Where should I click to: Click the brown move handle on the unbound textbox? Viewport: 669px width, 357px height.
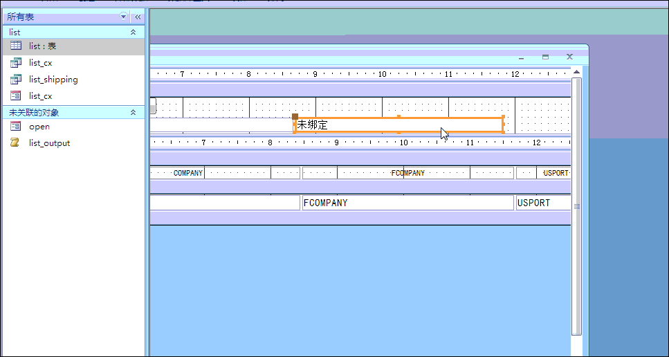(x=295, y=117)
